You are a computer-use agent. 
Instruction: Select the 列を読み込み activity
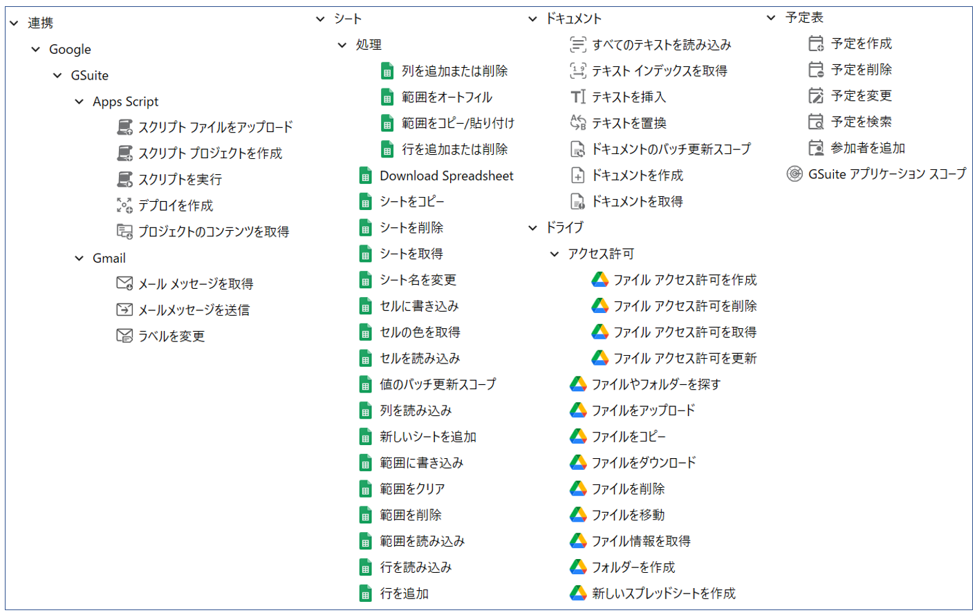416,410
